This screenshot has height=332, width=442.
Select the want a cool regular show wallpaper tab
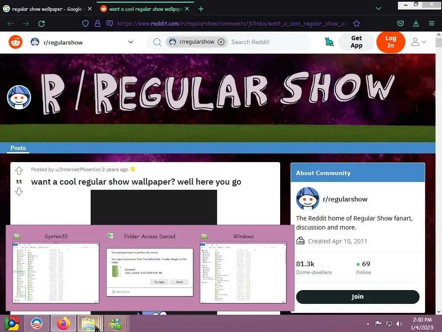(146, 9)
